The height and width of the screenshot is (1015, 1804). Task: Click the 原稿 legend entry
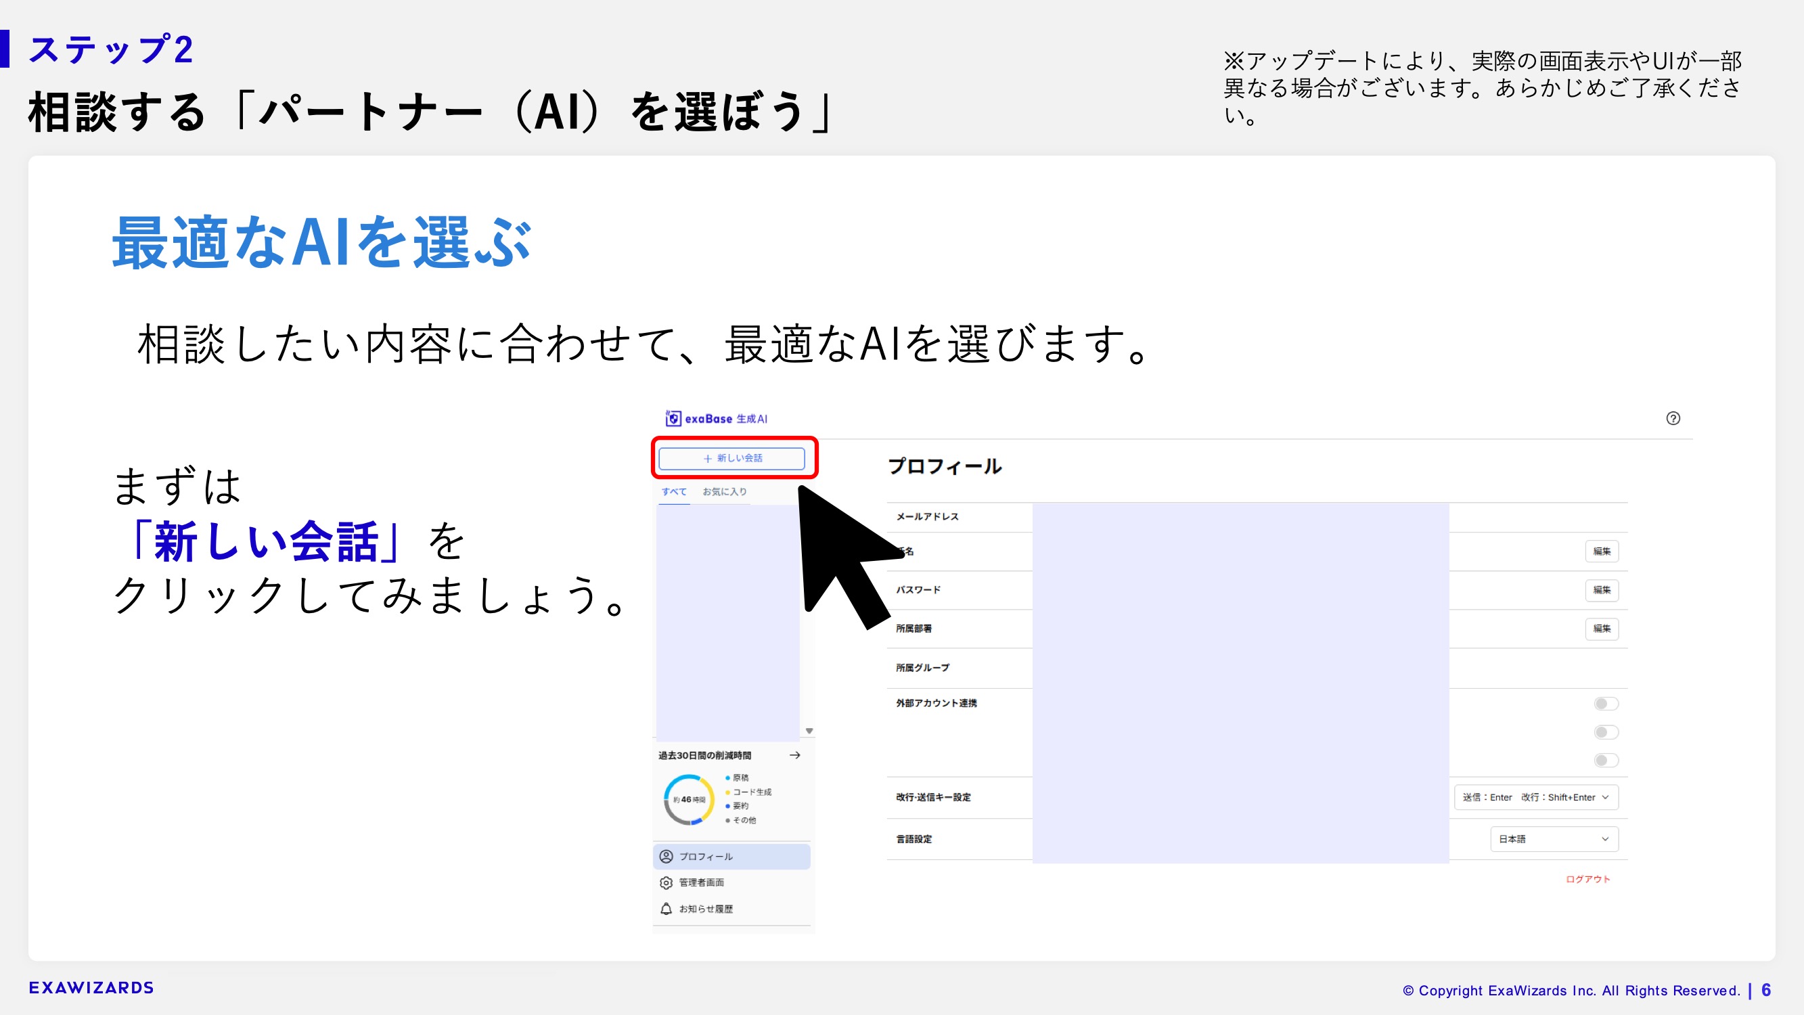[738, 777]
